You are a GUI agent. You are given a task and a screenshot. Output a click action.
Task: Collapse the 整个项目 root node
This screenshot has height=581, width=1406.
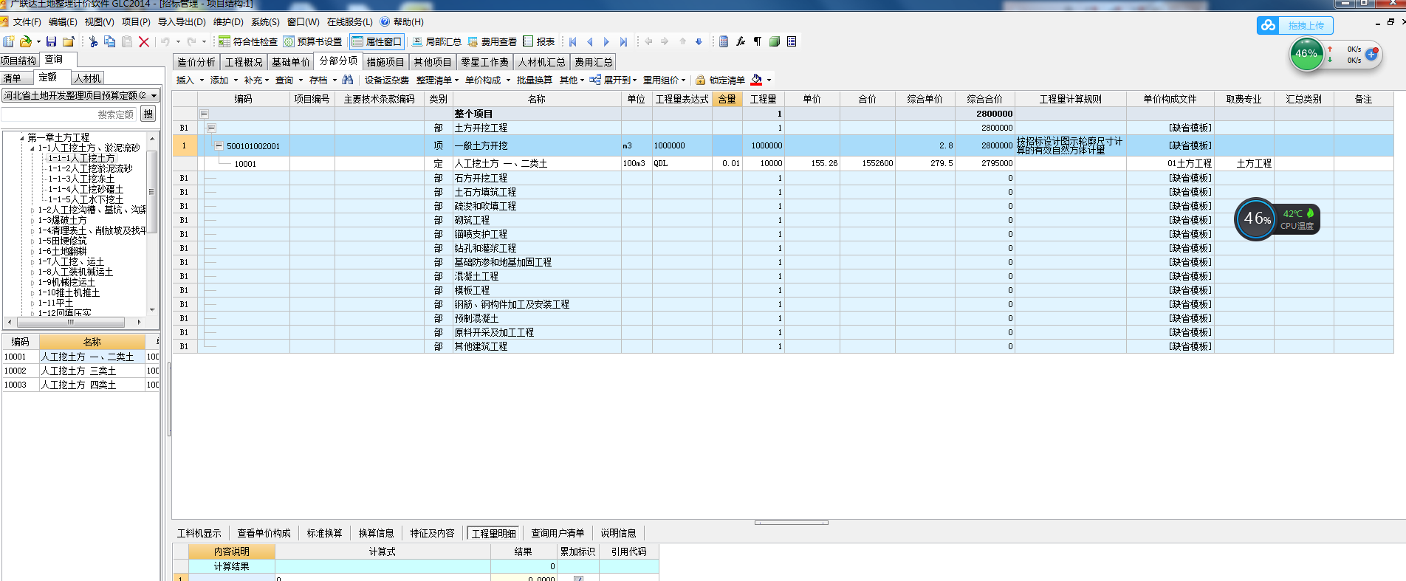[204, 114]
